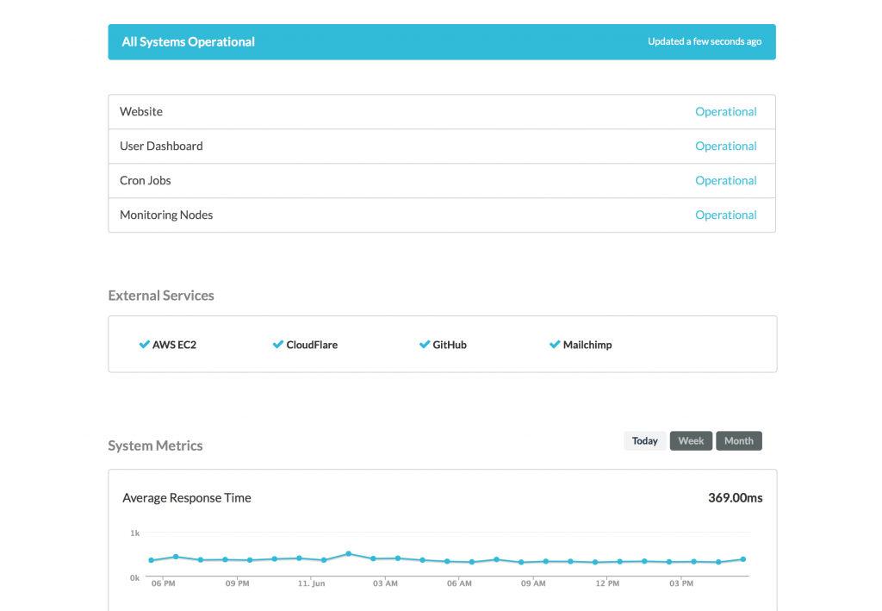The image size is (882, 611).
Task: Click the GitHub service label
Action: (450, 345)
